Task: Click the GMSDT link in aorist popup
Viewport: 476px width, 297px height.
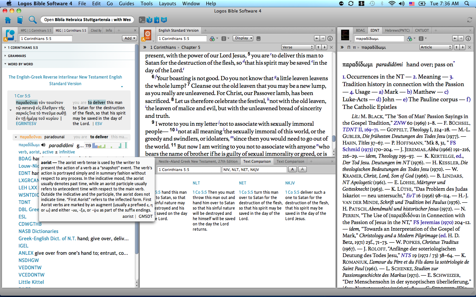Action: (x=146, y=216)
